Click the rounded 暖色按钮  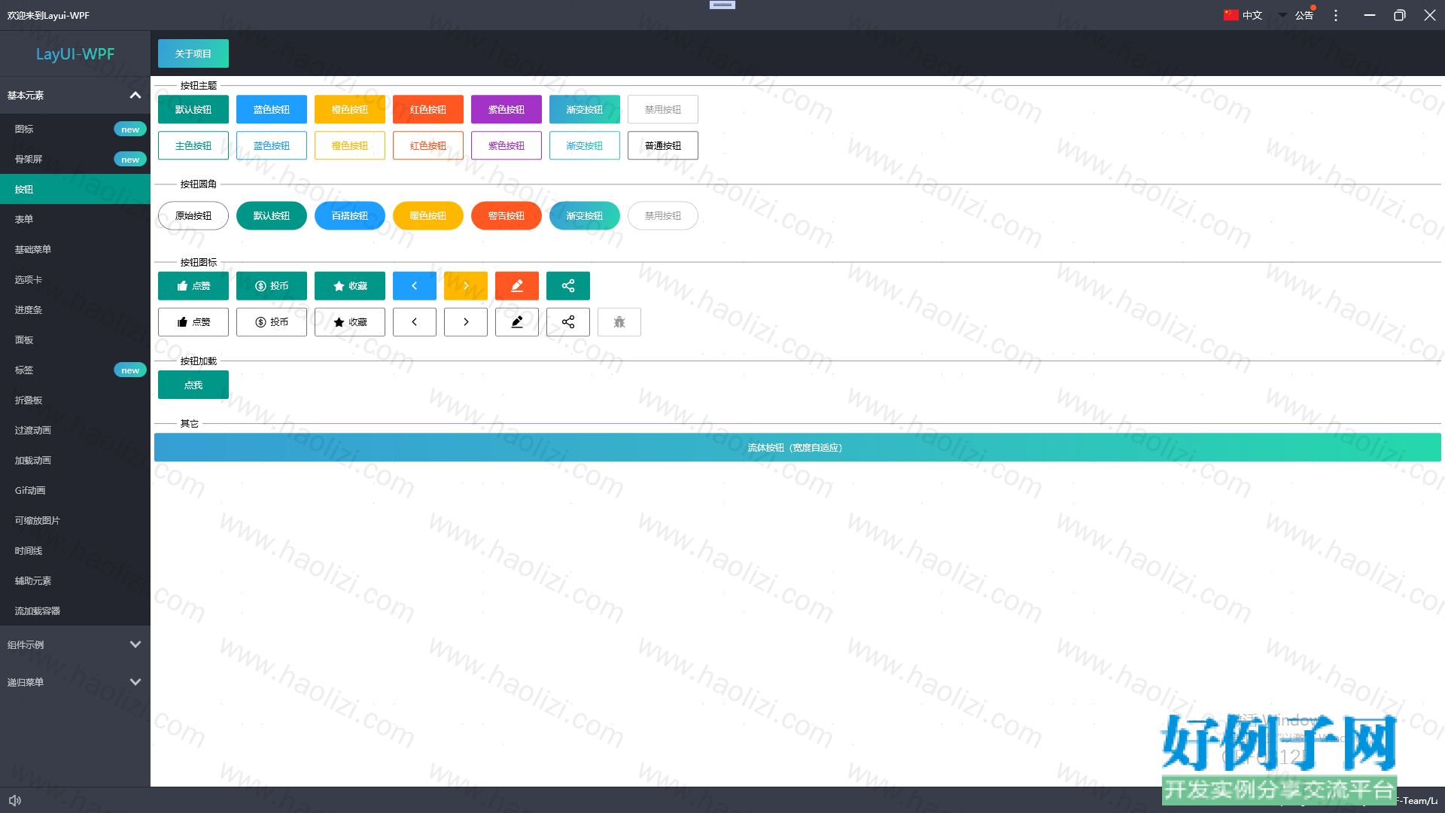coord(428,216)
